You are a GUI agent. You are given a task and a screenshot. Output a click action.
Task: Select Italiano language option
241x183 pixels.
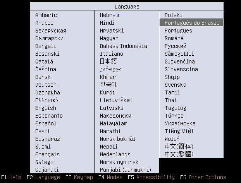(x=111, y=54)
